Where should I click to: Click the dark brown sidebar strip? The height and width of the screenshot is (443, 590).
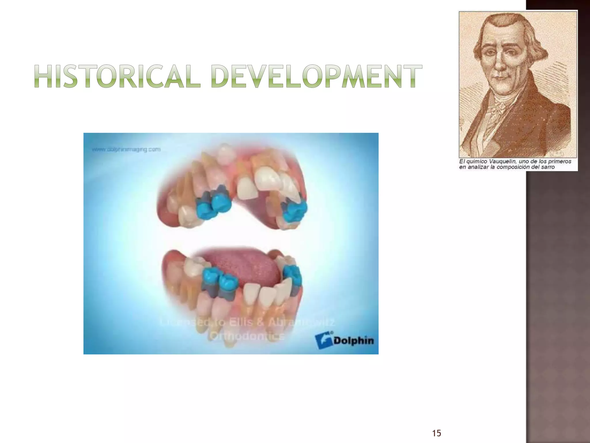point(558,288)
